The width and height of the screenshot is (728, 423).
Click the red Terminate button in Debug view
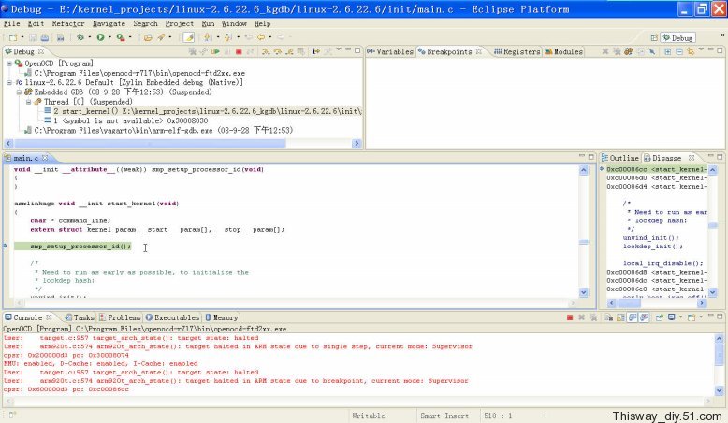click(239, 51)
